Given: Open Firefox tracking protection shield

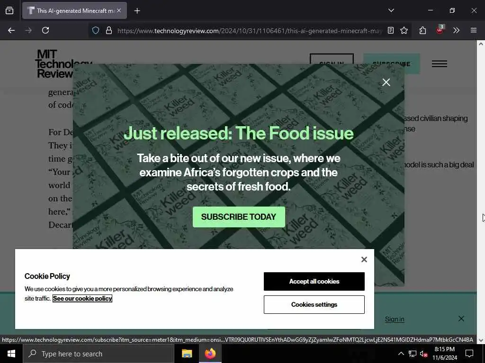Looking at the screenshot, I should (x=96, y=30).
